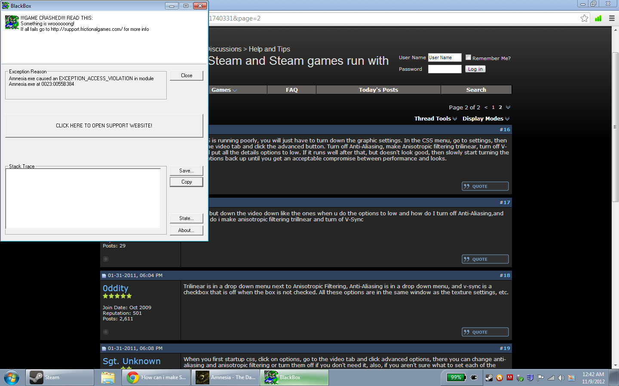
Task: Click green signal bars extension icon
Action: pyautogui.click(x=598, y=18)
